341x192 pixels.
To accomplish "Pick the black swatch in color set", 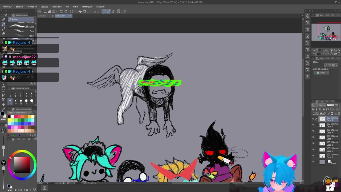I will [x=9, y=117].
